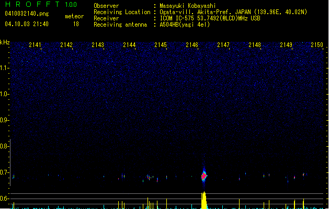Screen dimensions: 329x209
Task: Pick the 2147 time marker
Action: point(223,45)
